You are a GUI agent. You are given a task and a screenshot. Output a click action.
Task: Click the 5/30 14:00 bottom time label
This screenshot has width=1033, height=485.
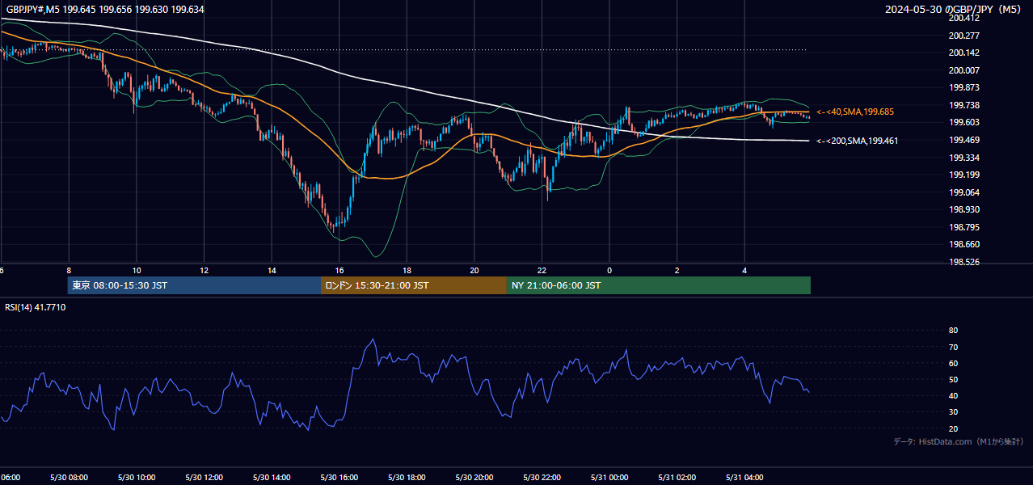tap(271, 478)
